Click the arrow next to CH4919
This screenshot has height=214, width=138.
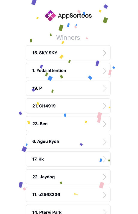click(105, 106)
